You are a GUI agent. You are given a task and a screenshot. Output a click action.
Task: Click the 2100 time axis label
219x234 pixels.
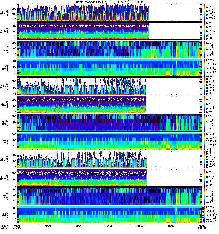click(109, 226)
